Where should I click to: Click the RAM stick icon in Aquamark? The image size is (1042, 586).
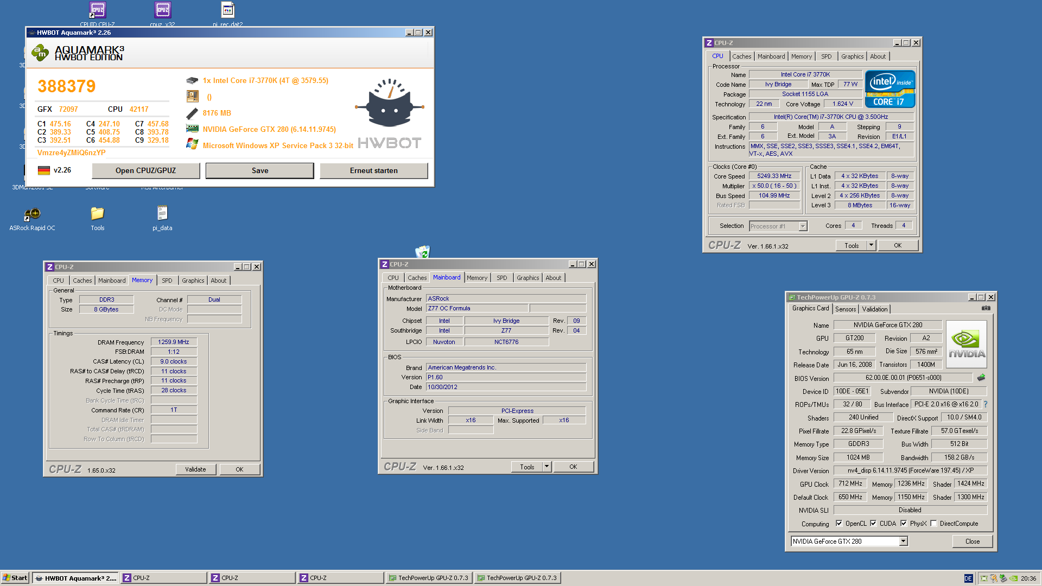[192, 113]
